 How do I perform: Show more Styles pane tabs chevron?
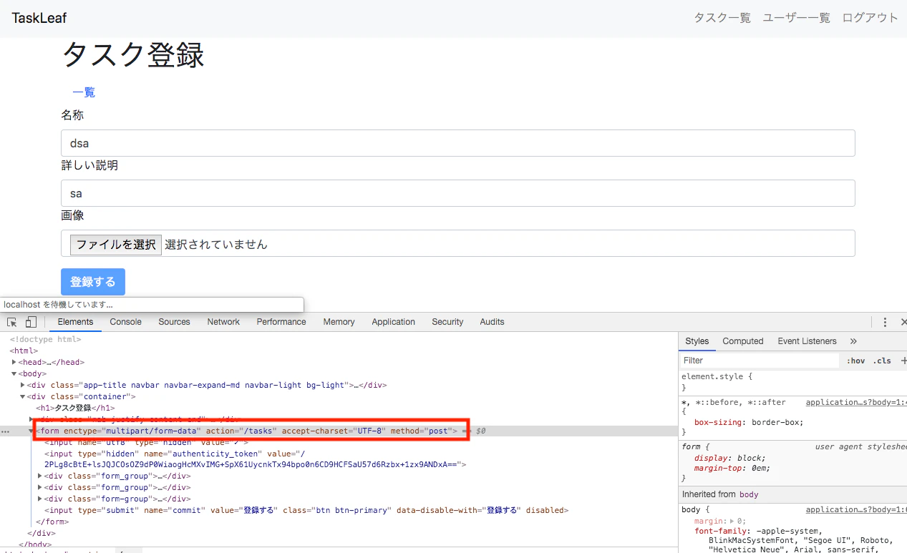click(853, 341)
